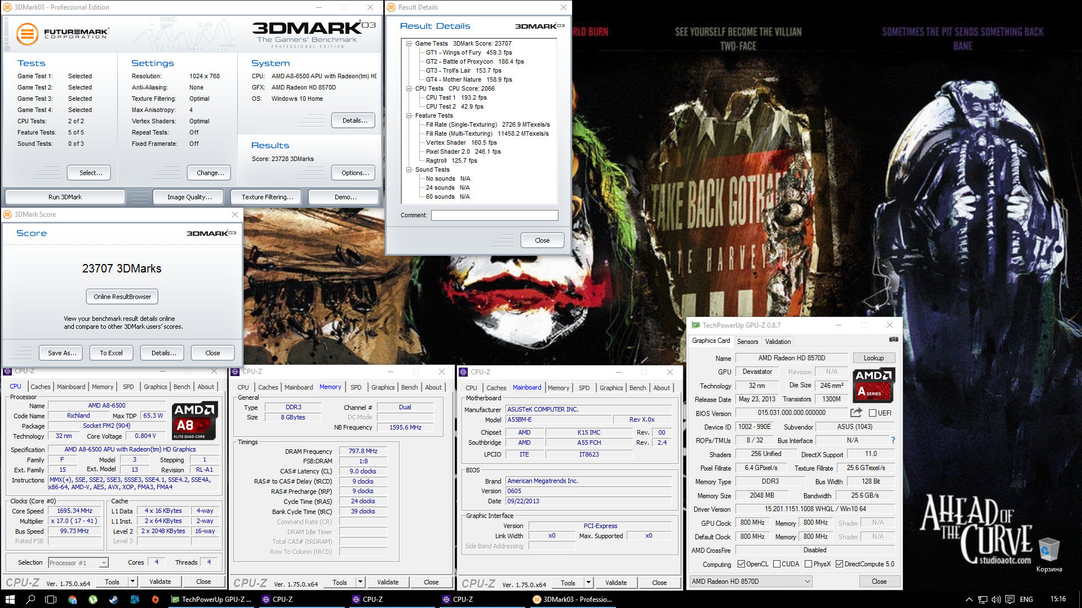Click the Bus Interface question mark icon

[893, 440]
